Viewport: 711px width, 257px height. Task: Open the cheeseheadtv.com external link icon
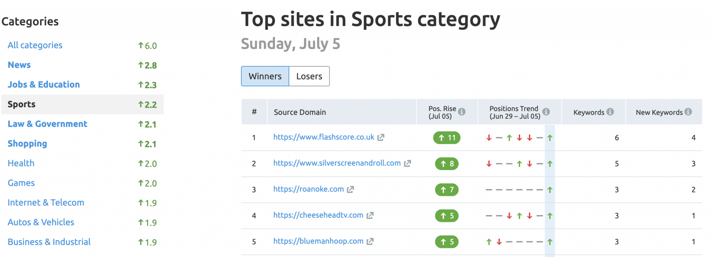370,215
